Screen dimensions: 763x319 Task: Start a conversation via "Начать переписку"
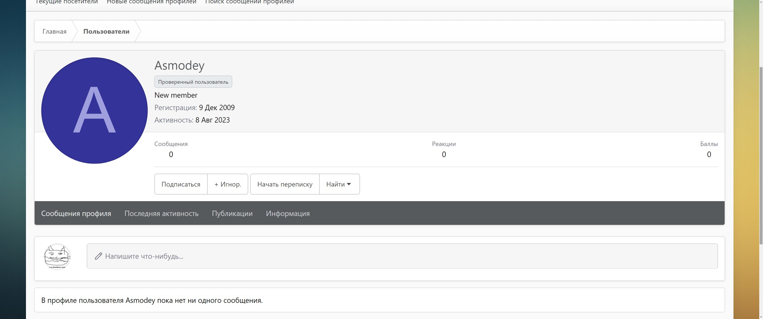click(285, 184)
